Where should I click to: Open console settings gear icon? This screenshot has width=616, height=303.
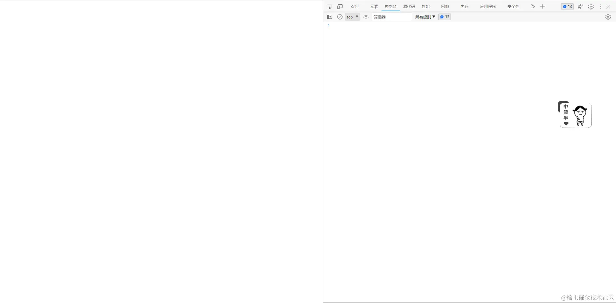pos(608,17)
